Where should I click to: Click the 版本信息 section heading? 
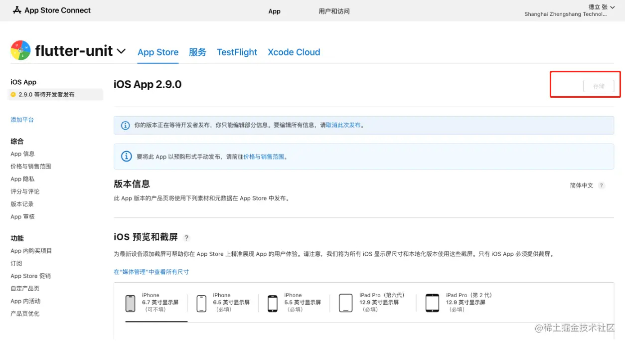click(x=132, y=184)
